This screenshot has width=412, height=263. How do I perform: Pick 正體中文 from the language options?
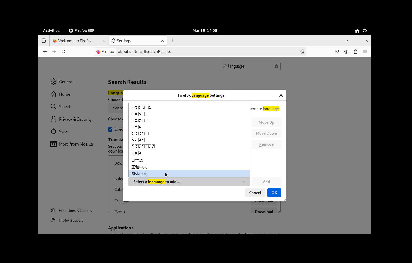pos(139,167)
